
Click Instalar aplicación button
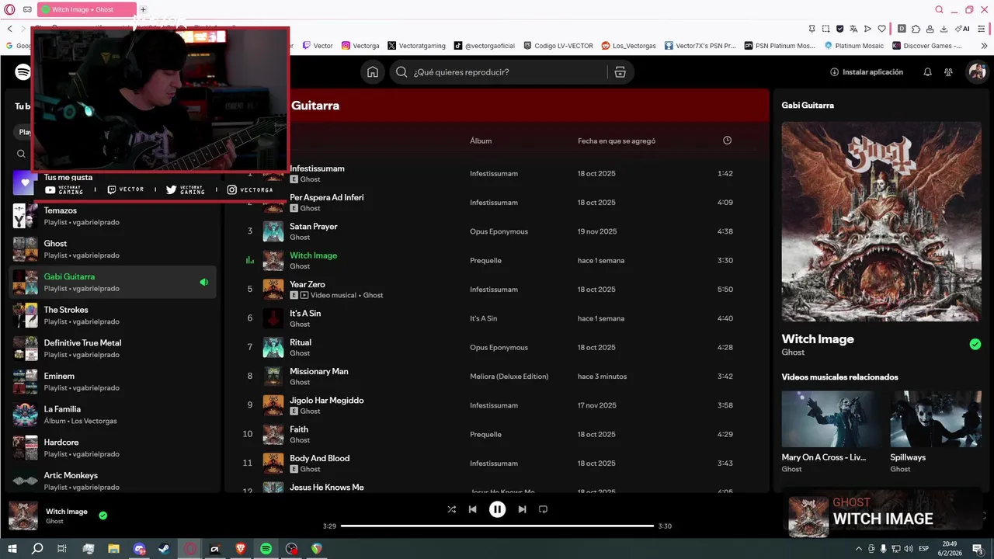(867, 72)
